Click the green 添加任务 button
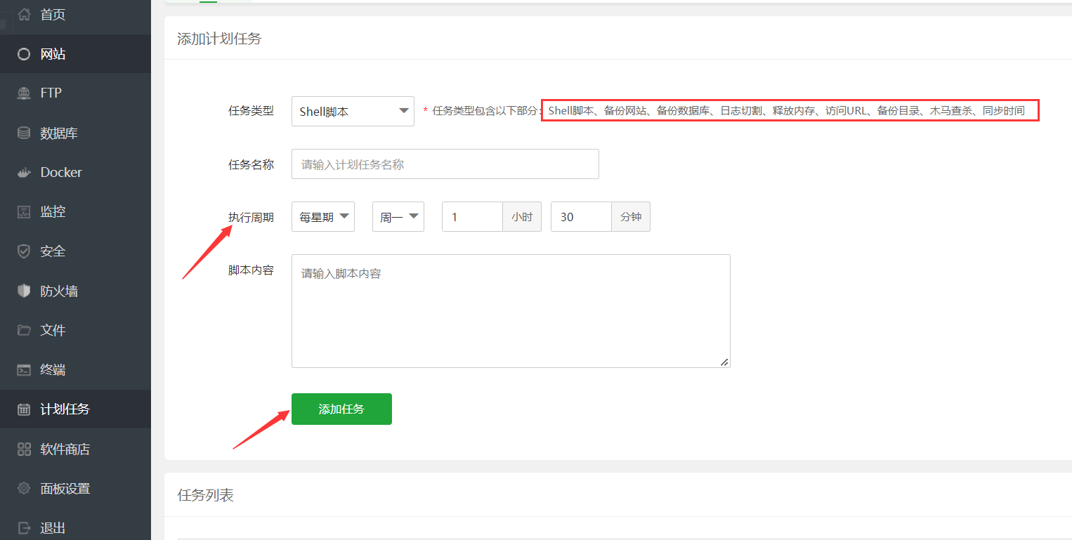 [341, 409]
